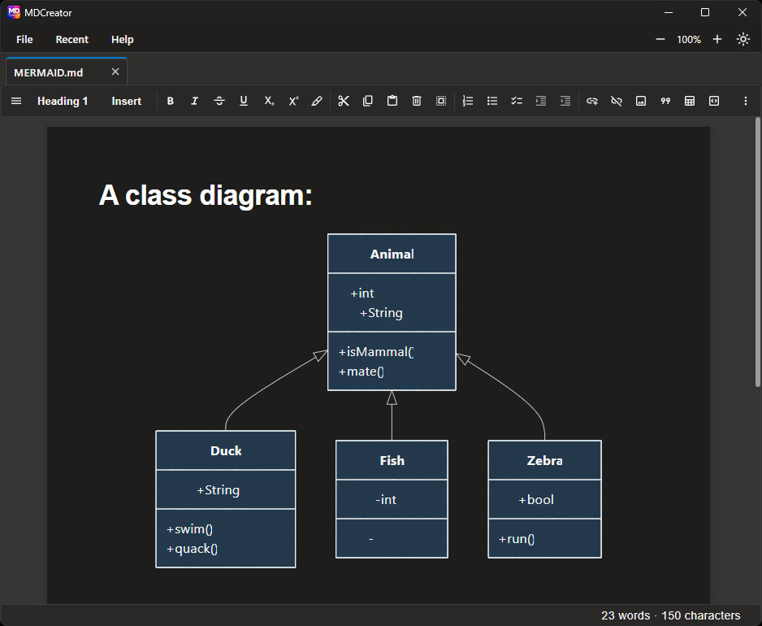This screenshot has height=626, width=762.
Task: Click the Fish class title
Action: click(392, 461)
